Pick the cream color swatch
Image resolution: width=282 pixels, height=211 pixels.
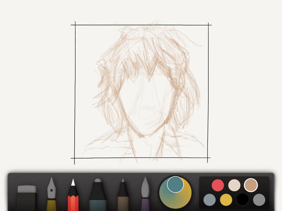click(234, 185)
